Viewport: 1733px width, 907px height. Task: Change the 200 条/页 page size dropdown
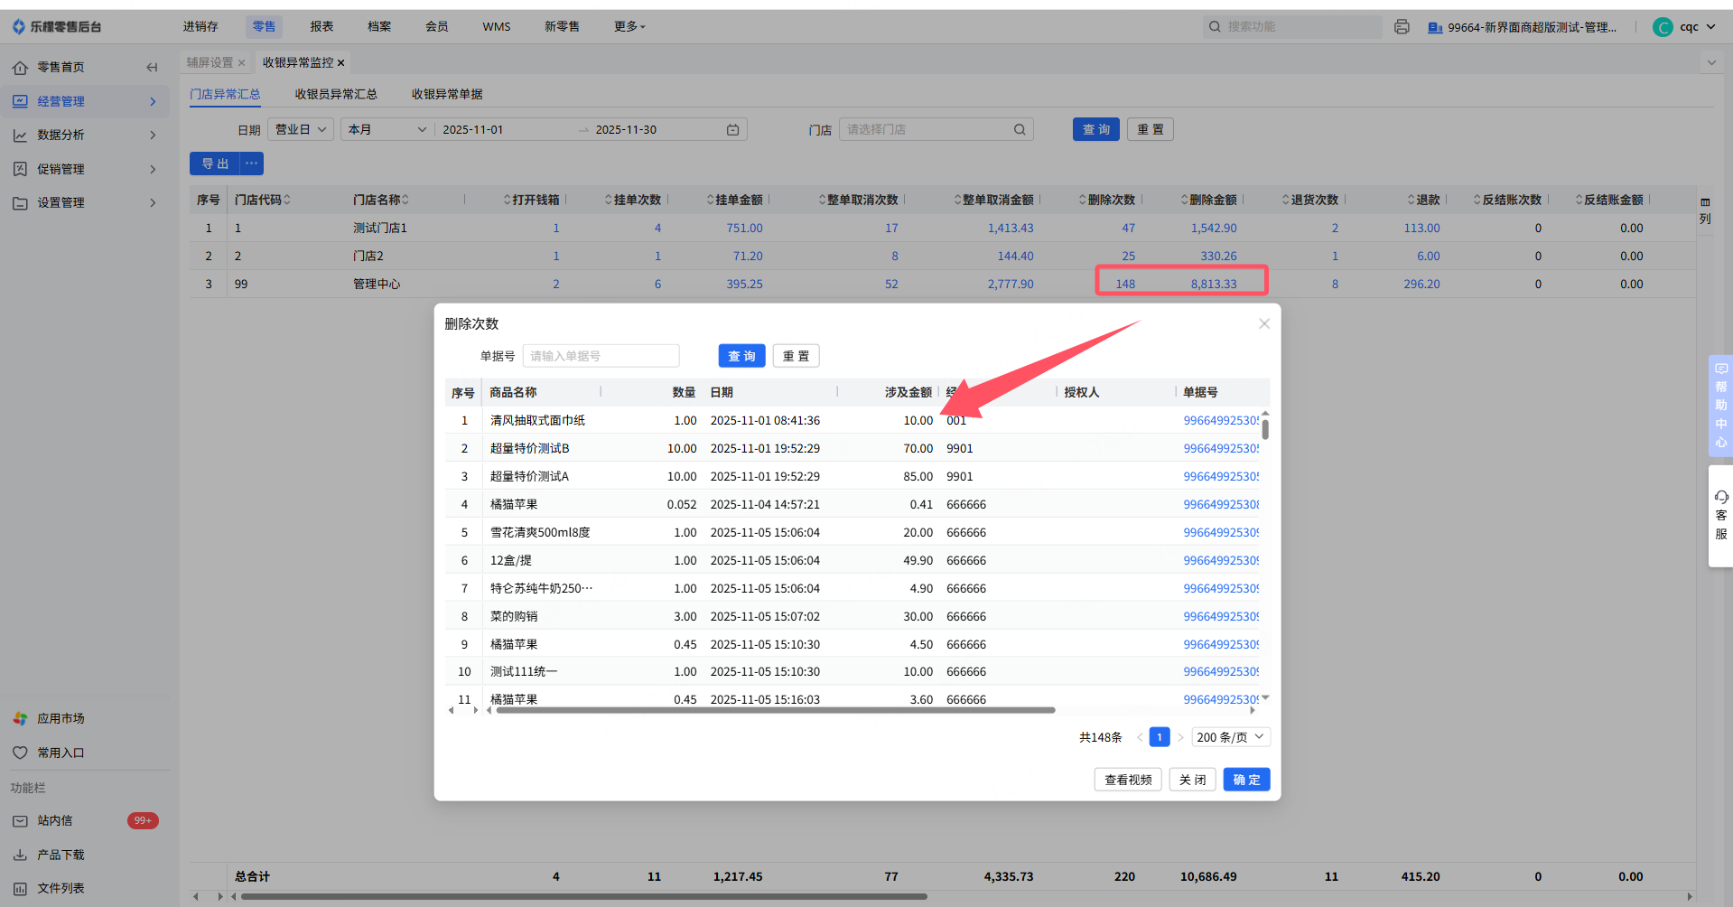1230,737
